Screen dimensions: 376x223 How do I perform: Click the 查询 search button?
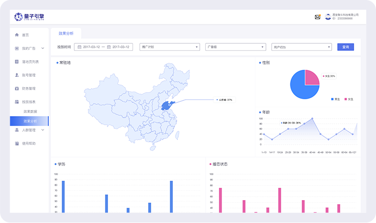click(345, 47)
